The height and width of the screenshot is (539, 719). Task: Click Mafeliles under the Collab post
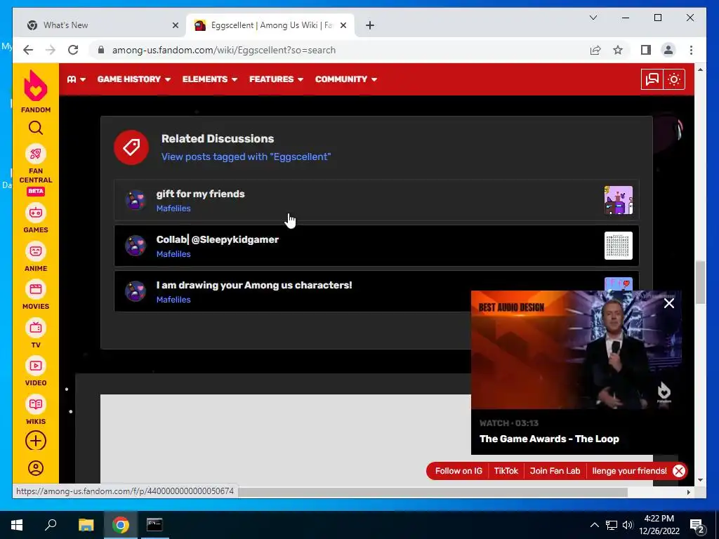pos(173,254)
